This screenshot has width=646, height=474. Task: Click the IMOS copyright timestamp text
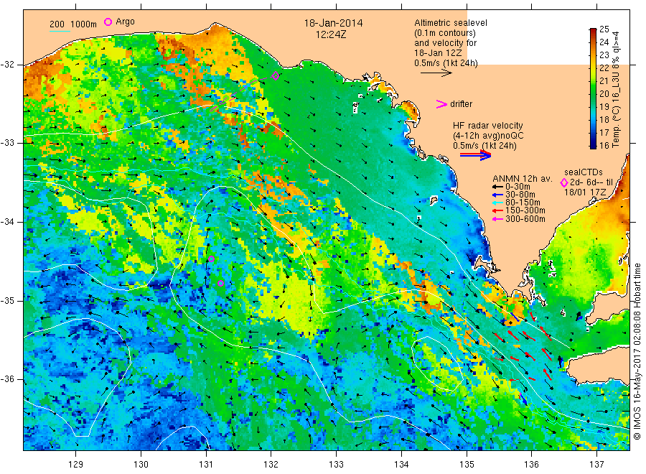[637, 352]
